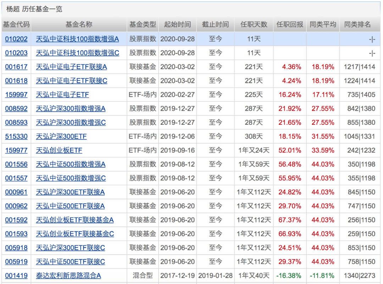Open 天弘中证500指数增强A fund page
The image size is (383, 284).
click(71, 165)
